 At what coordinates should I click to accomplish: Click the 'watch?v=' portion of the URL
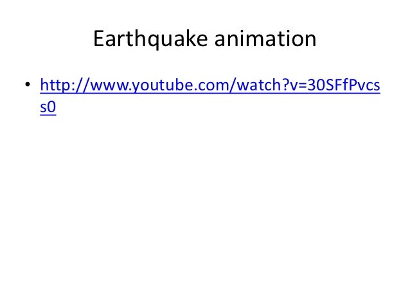272,85
